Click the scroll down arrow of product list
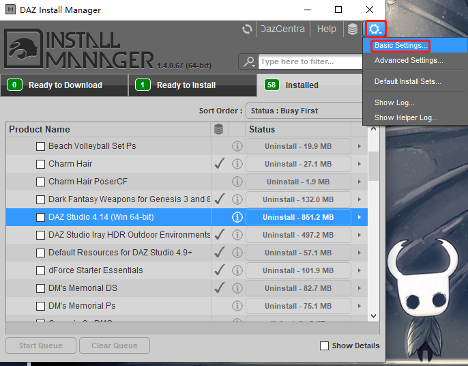Screen dimensions: 468x366 tap(373, 315)
